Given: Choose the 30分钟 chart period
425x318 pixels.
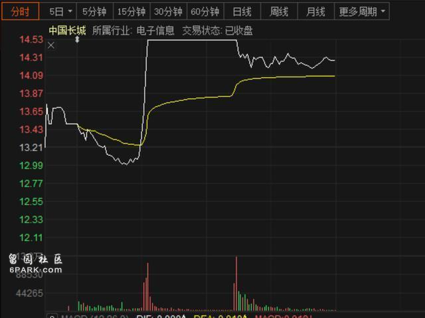Looking at the screenshot, I should [x=168, y=11].
